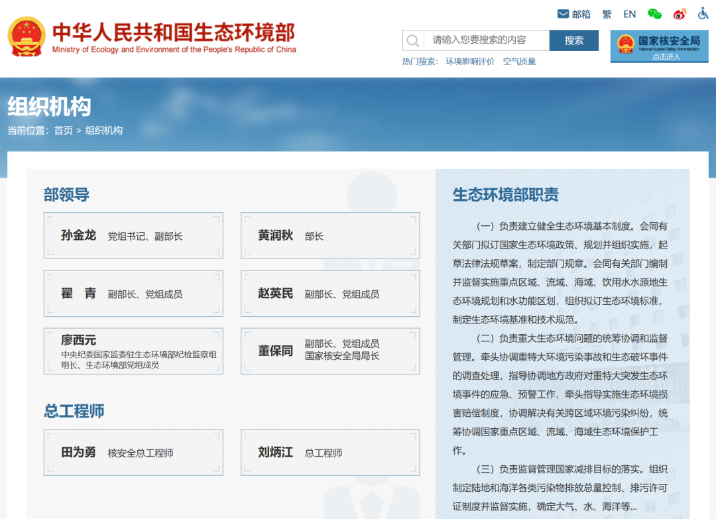The width and height of the screenshot is (716, 519).
Task: Open 黄润秋 minister profile card
Action: pyautogui.click(x=330, y=235)
